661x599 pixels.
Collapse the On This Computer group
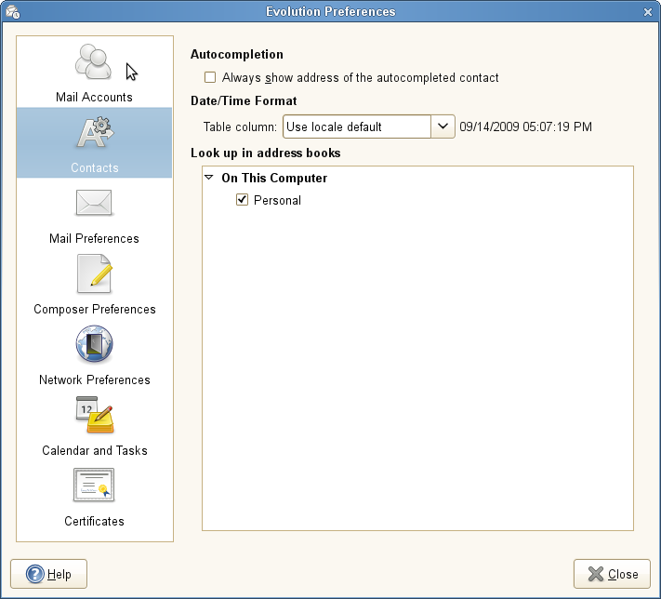coord(208,178)
